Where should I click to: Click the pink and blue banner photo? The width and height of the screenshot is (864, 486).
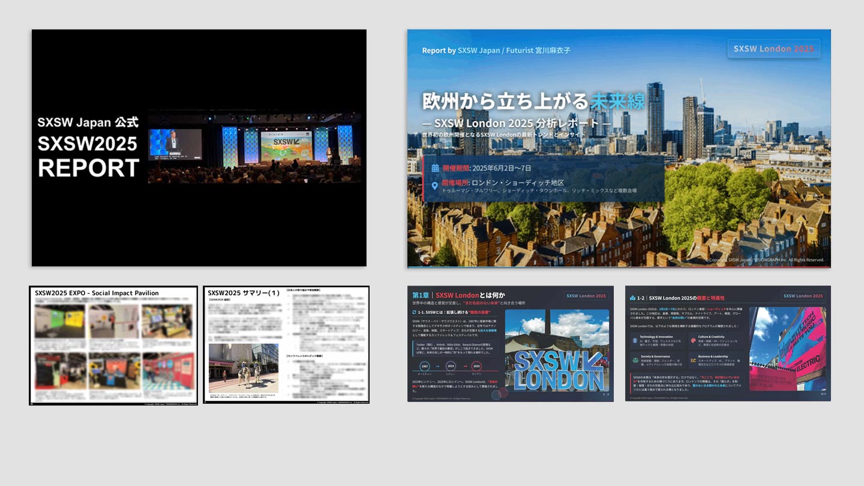(x=788, y=349)
